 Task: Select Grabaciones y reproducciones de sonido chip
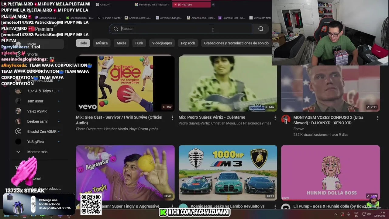pos(236,43)
